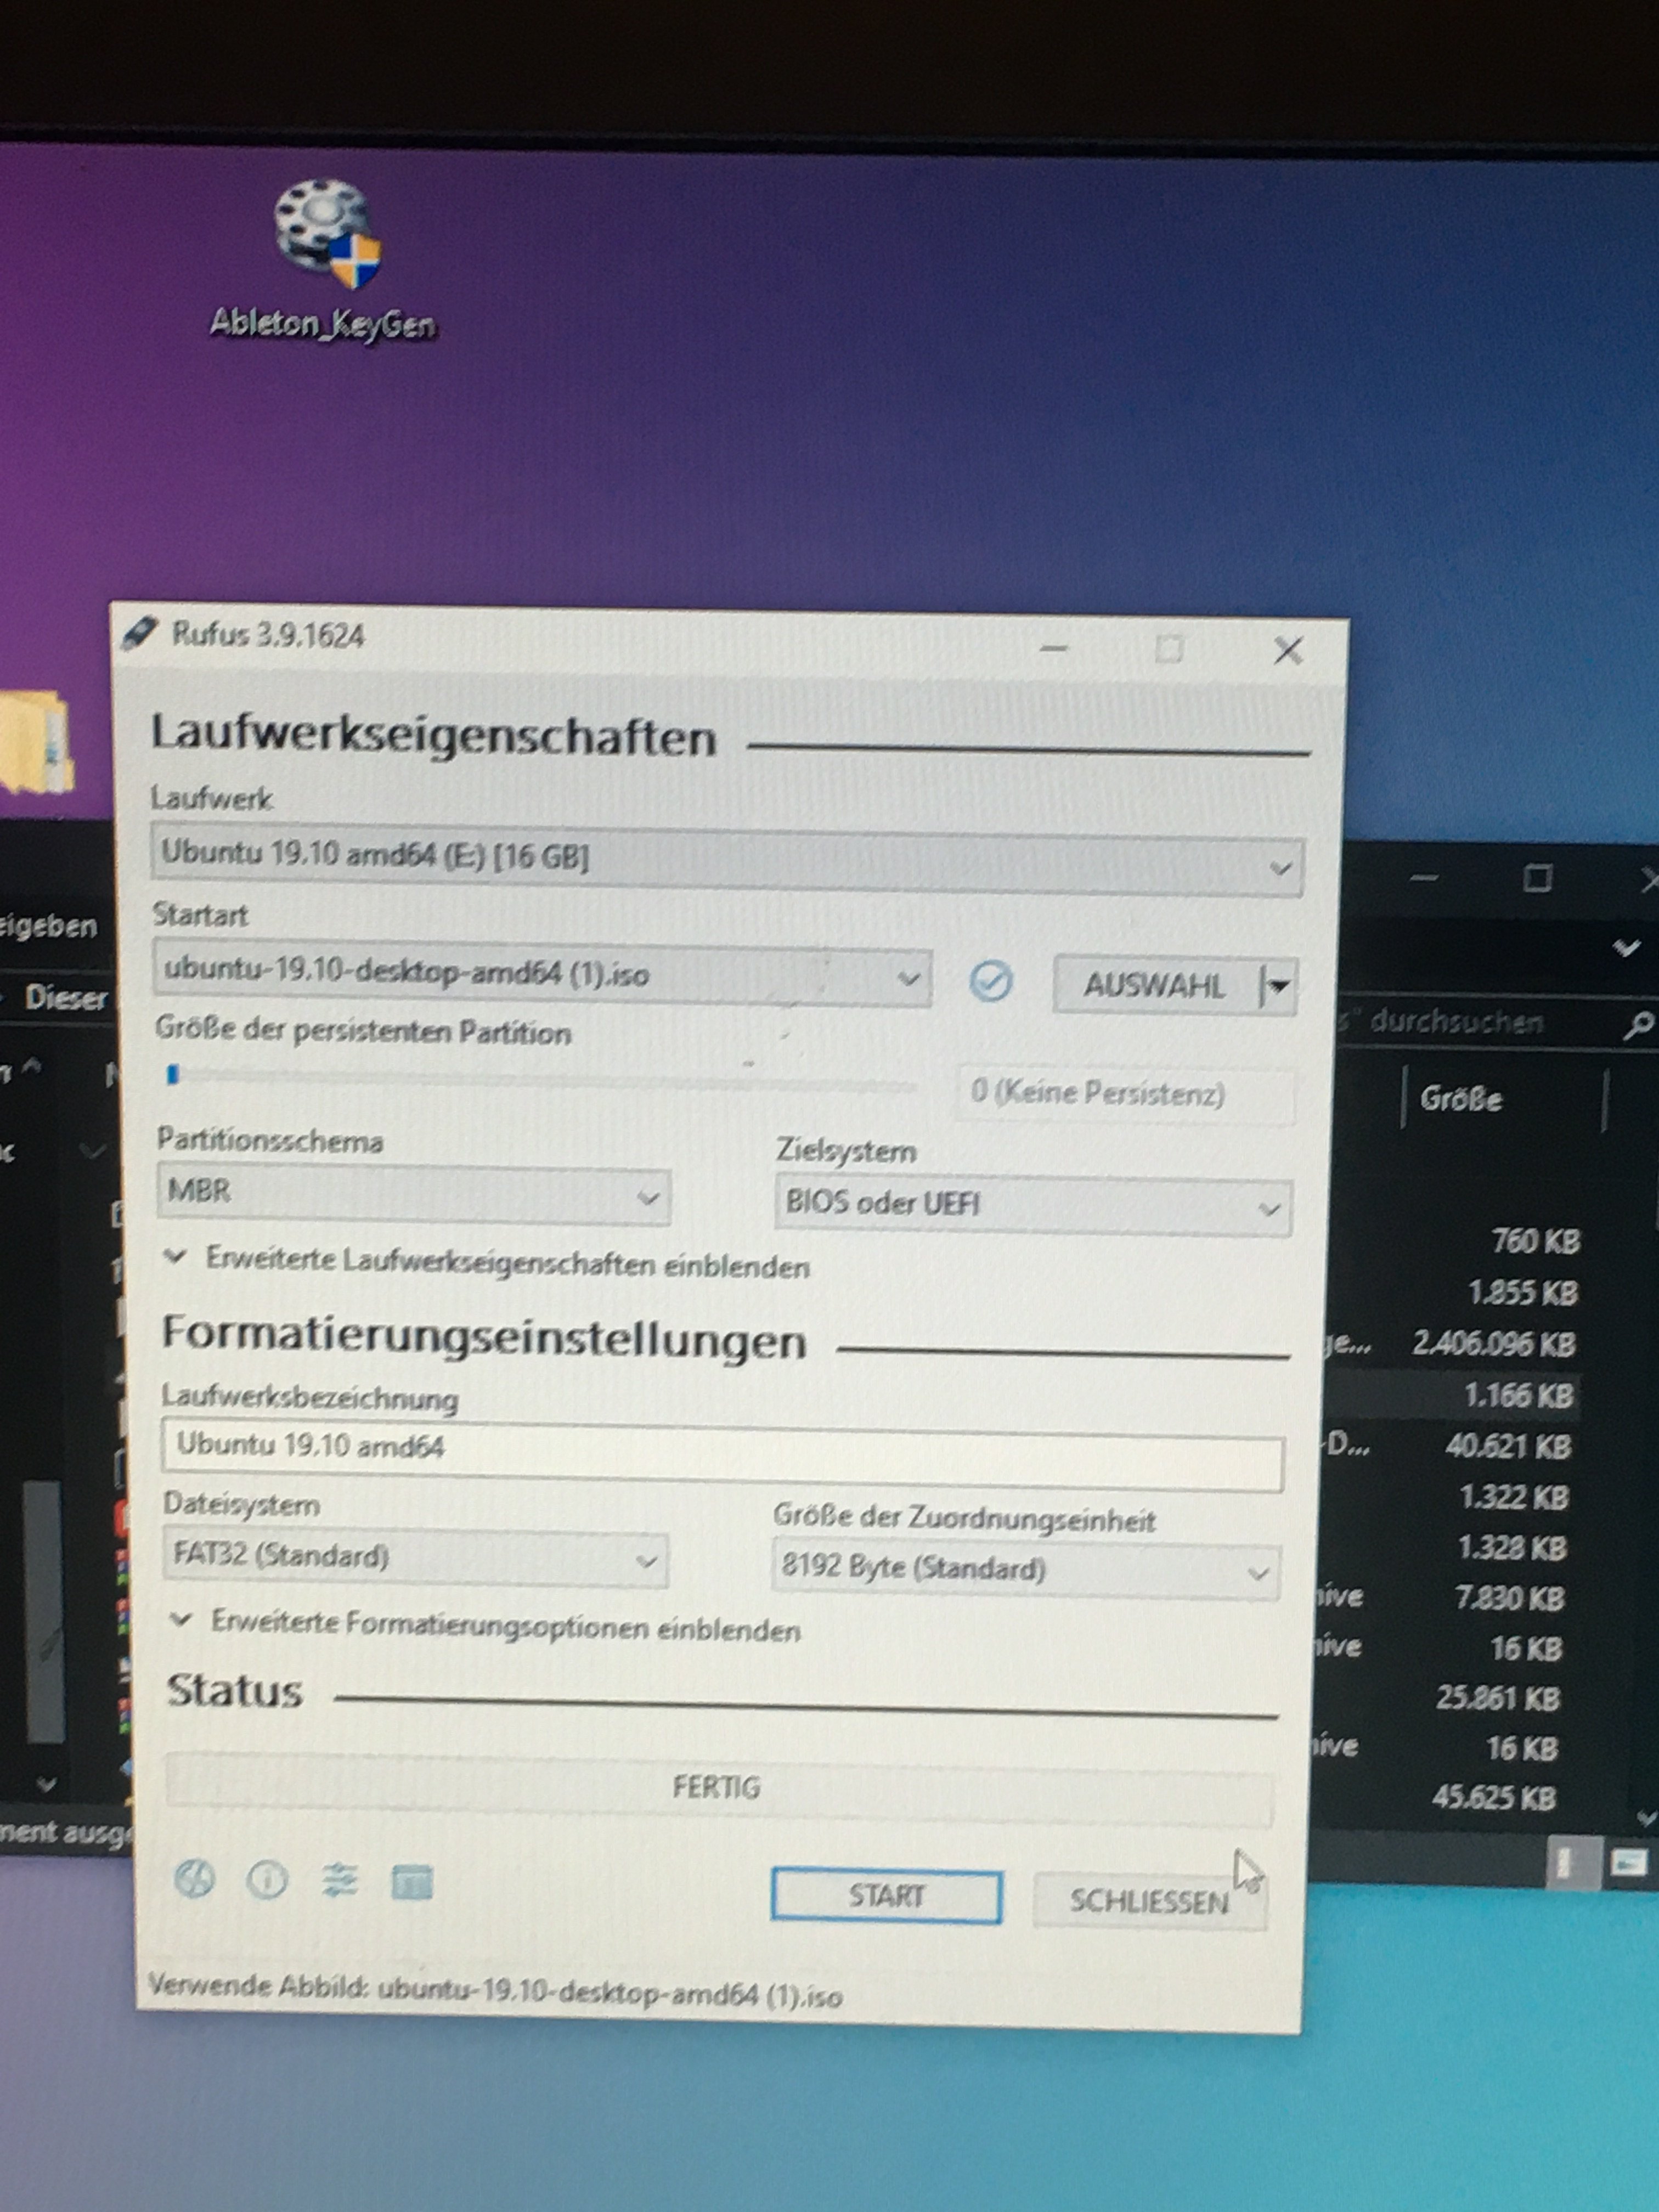Image resolution: width=1659 pixels, height=2212 pixels.
Task: Click the '2.406.096 KB' size cell
Action: pyautogui.click(x=1493, y=1344)
